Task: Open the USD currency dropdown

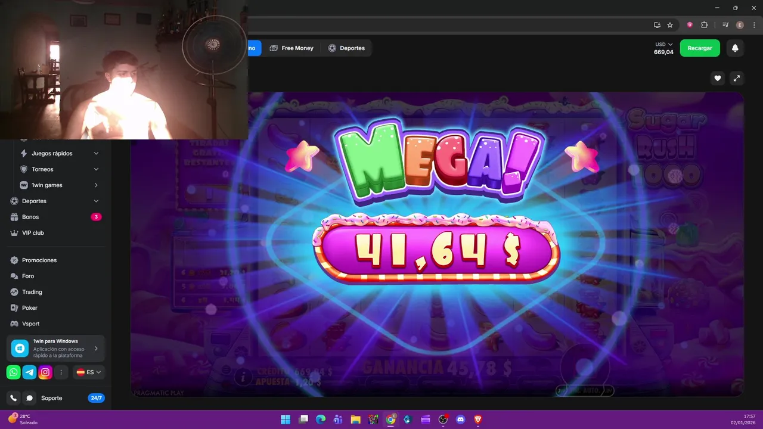Action: pos(664,44)
